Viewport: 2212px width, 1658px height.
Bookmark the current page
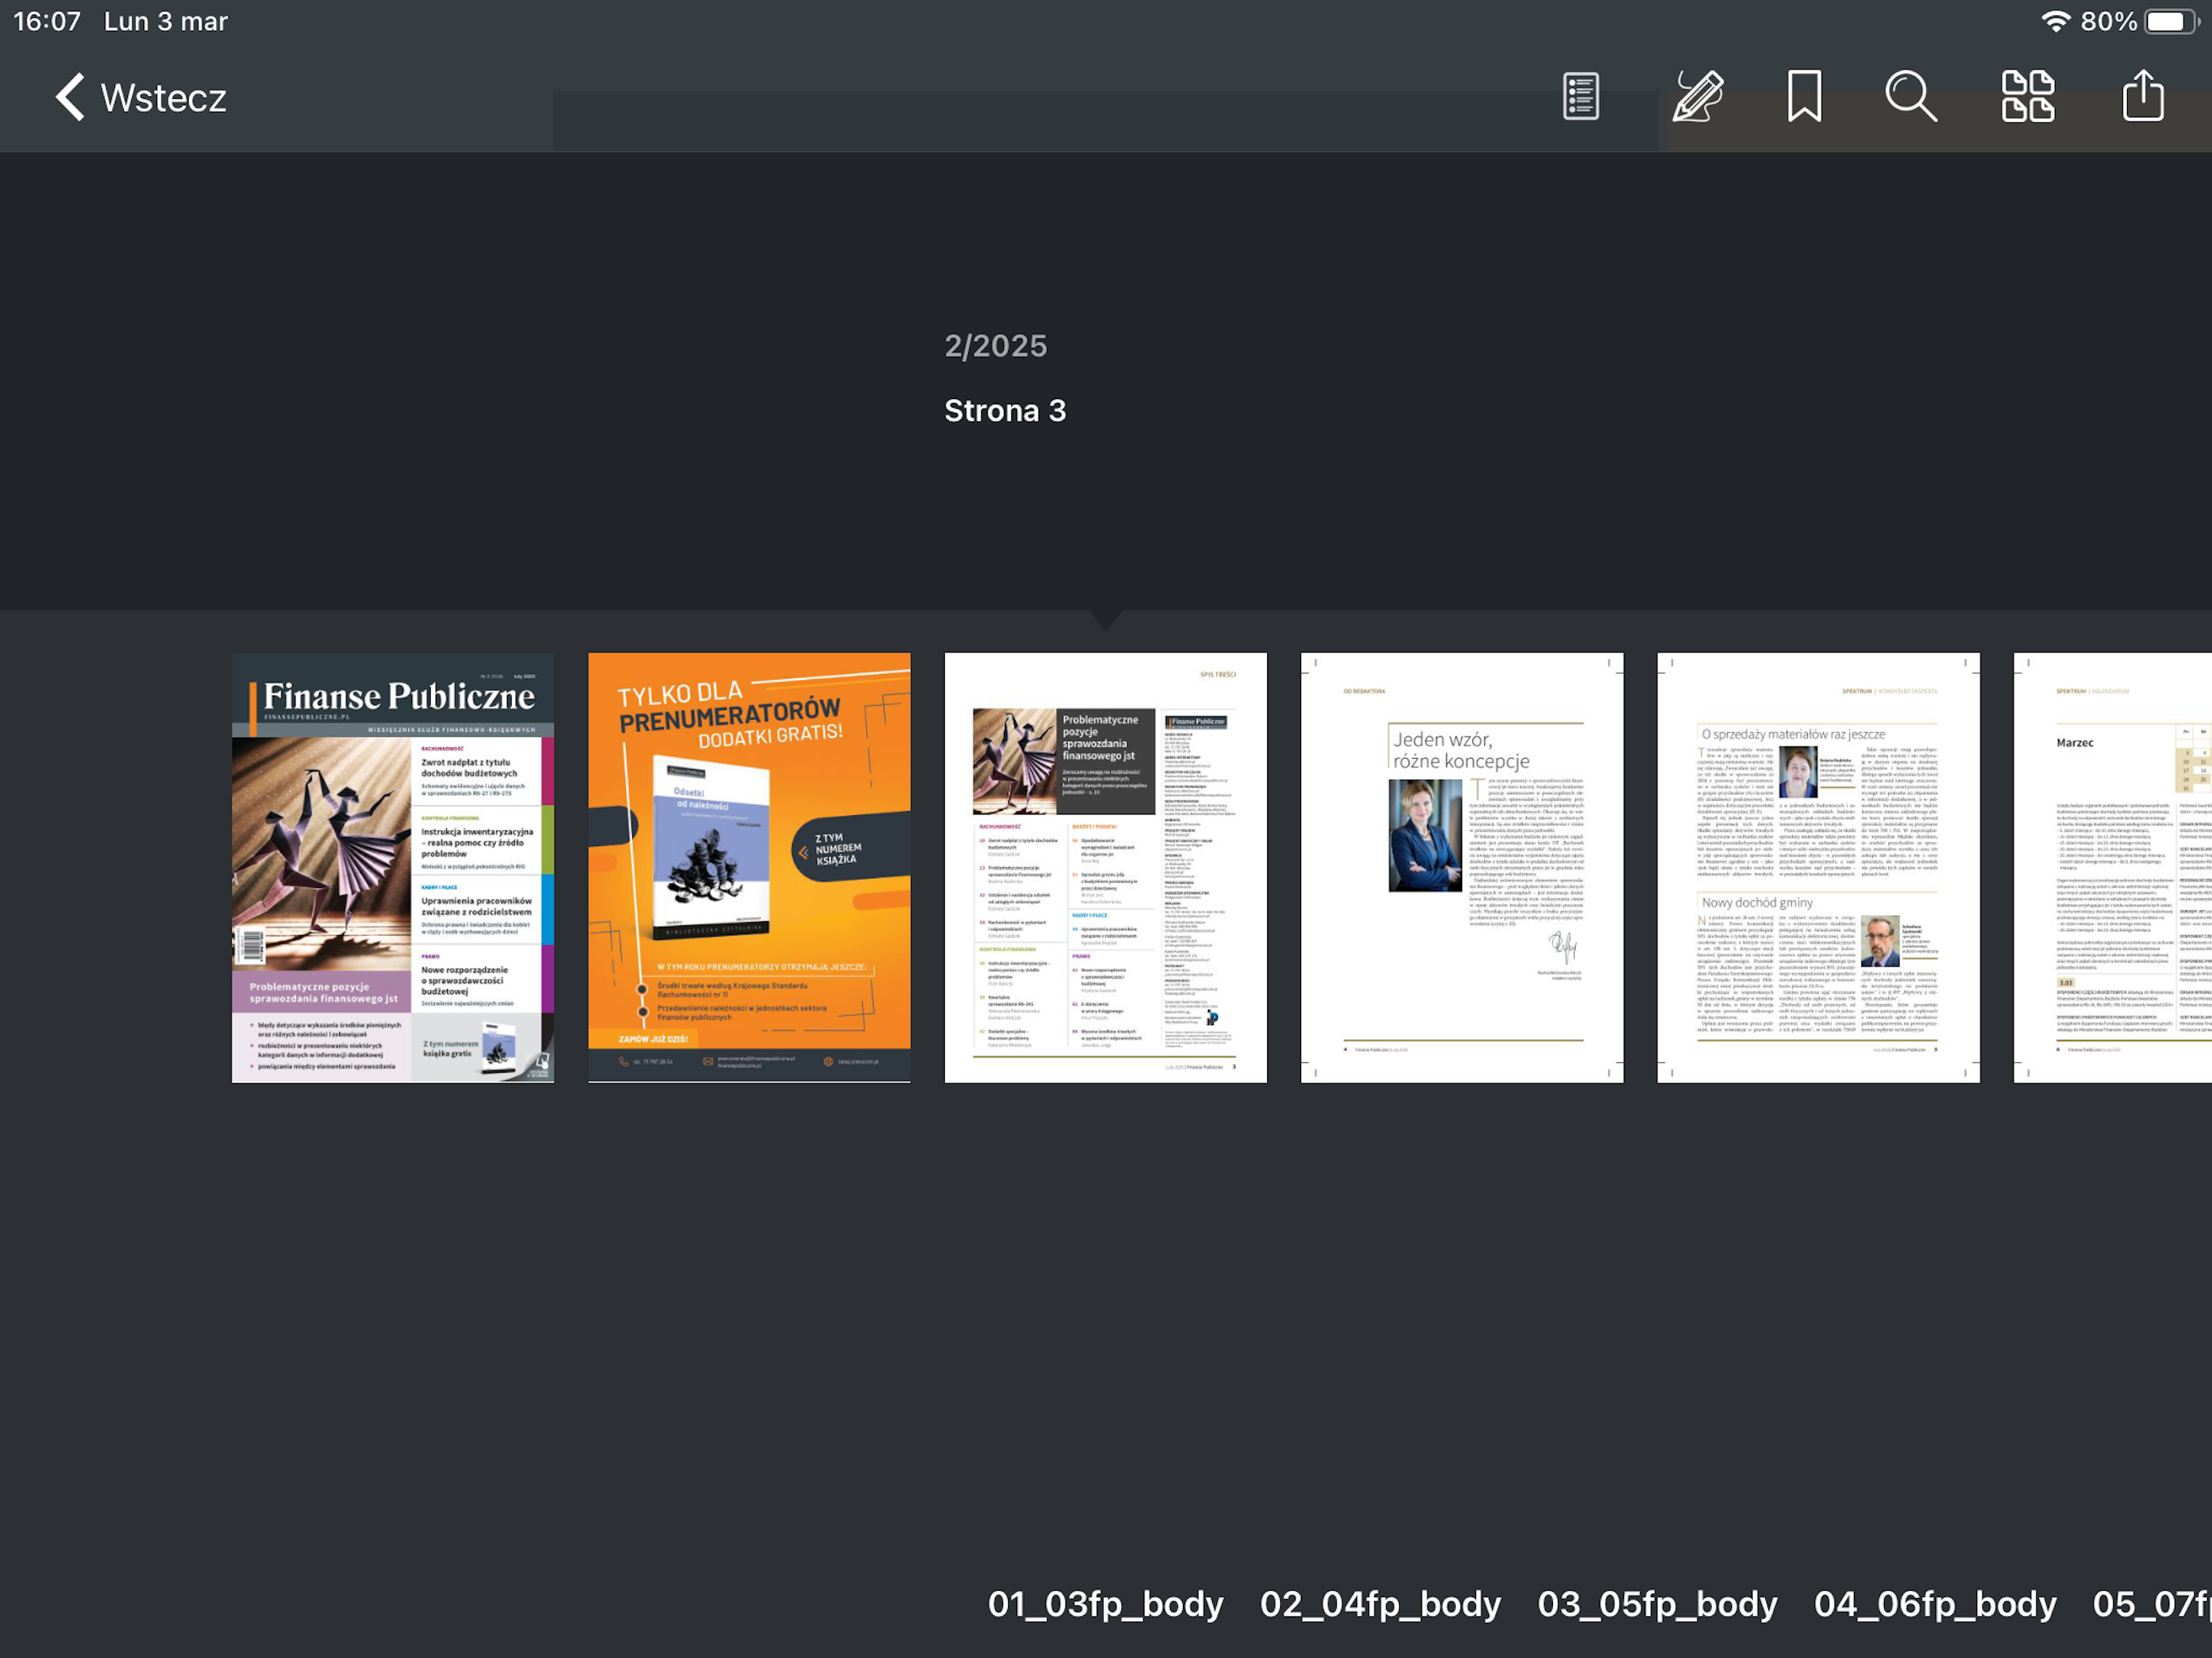(1804, 97)
